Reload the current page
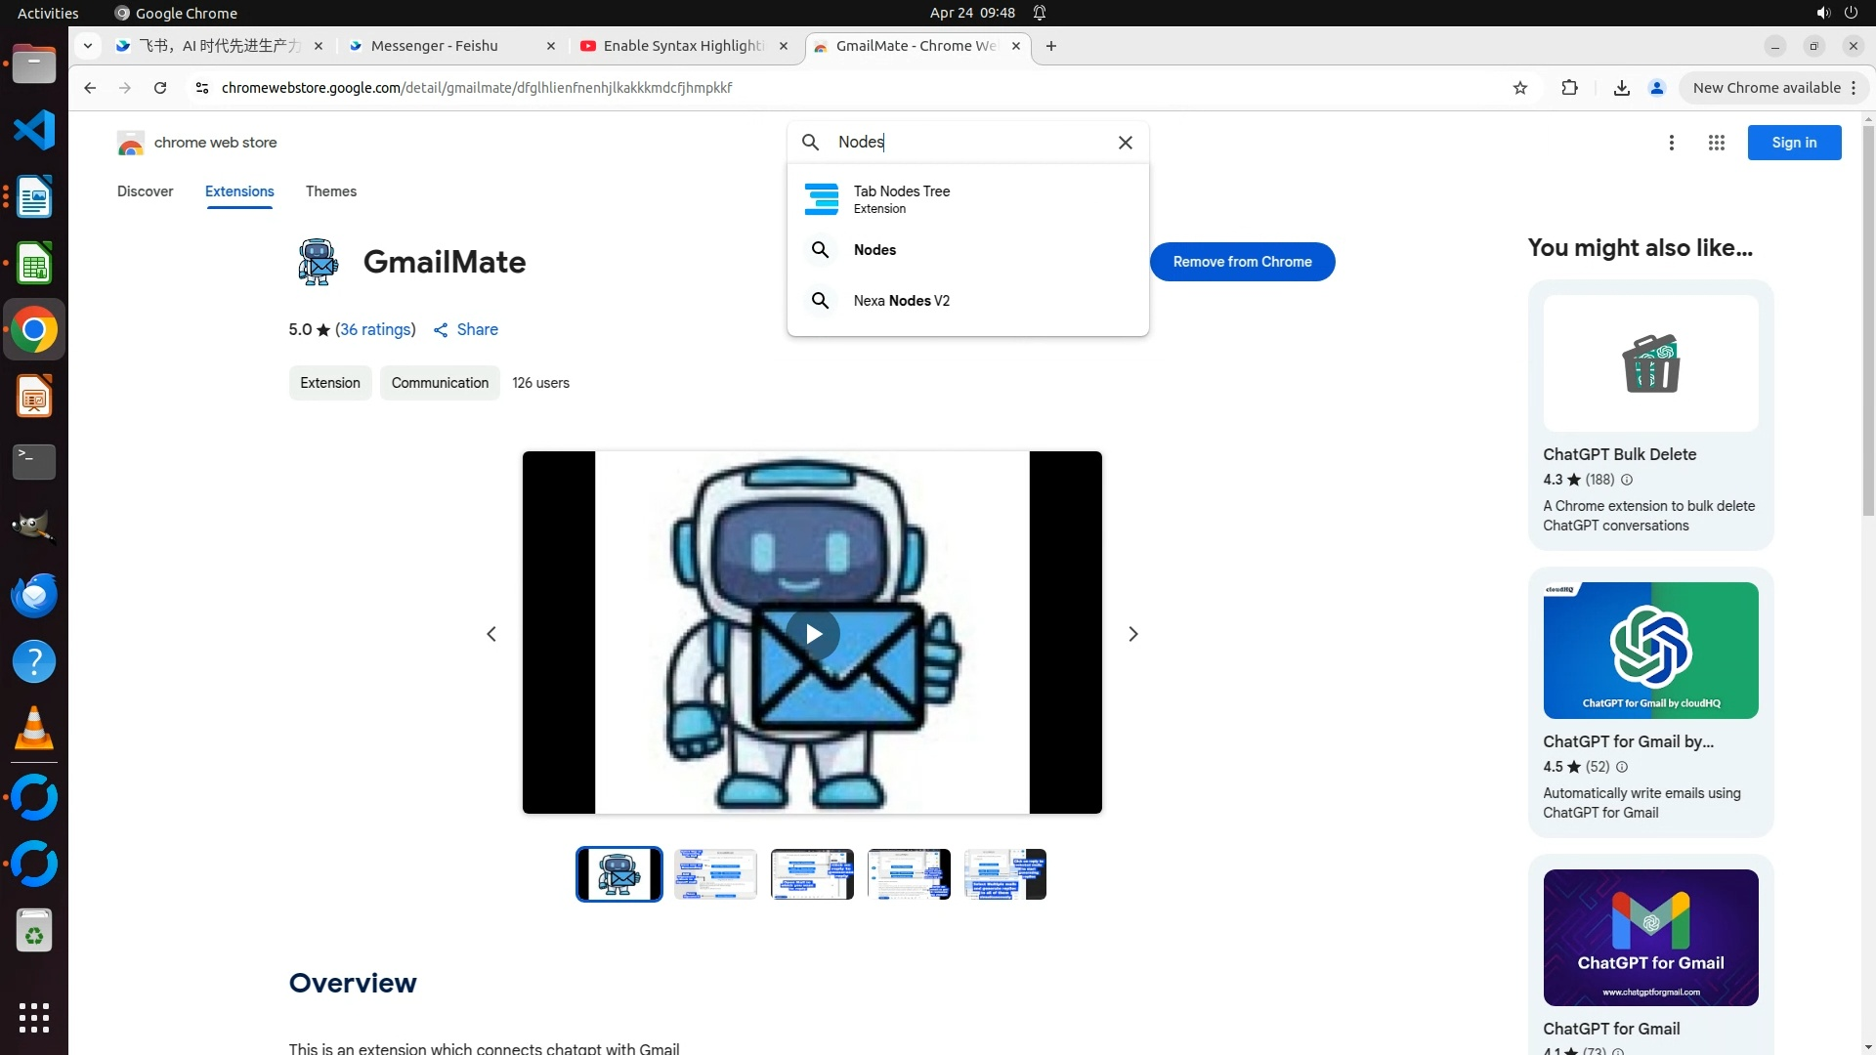Image resolution: width=1876 pixels, height=1055 pixels. click(x=160, y=88)
